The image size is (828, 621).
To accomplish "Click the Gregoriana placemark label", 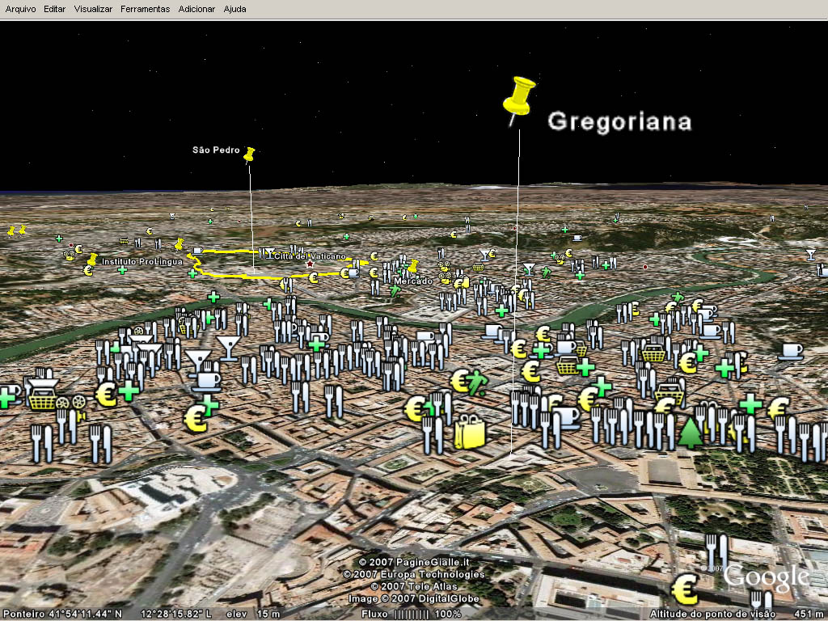I will click(x=619, y=121).
